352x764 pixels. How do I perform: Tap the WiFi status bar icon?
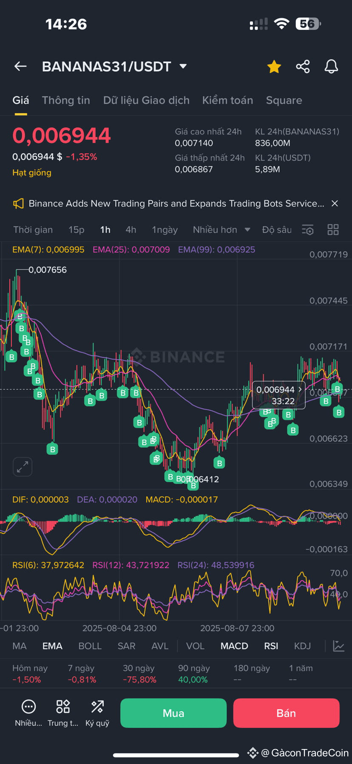pyautogui.click(x=281, y=24)
